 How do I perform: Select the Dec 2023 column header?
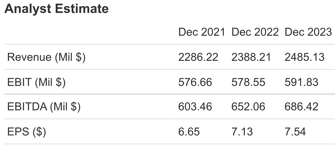coord(308,32)
